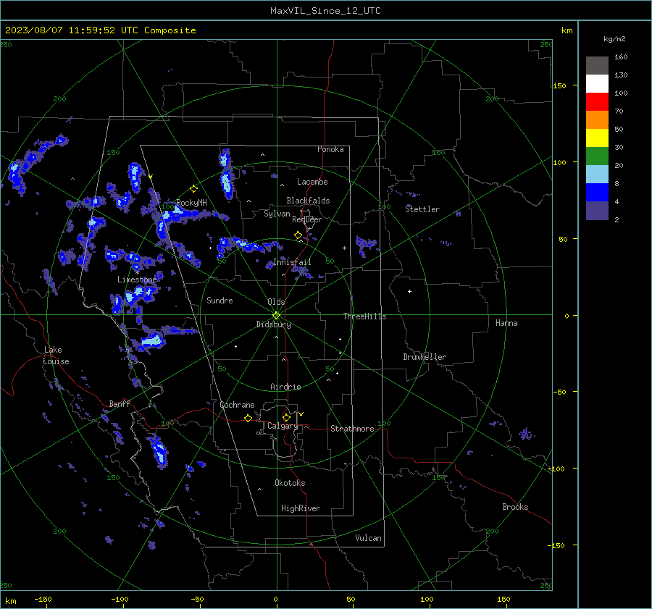Viewport: 652px width, 609px height.
Task: Click the Lake Louise label
Action: 56,356
